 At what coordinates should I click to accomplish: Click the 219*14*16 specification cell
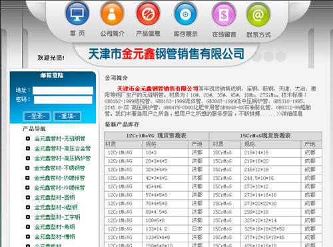(271, 152)
